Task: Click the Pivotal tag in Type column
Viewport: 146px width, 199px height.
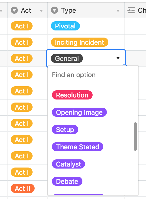Action: pyautogui.click(x=65, y=26)
